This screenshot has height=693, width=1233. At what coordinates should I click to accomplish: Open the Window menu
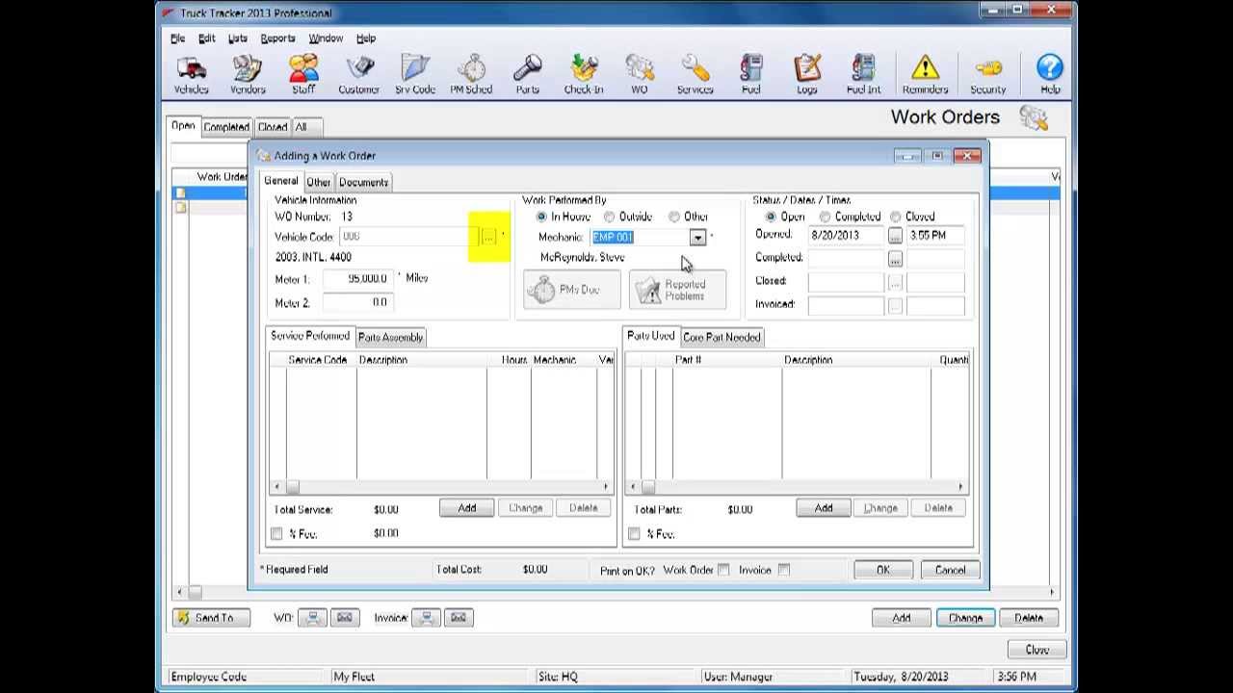tap(326, 38)
